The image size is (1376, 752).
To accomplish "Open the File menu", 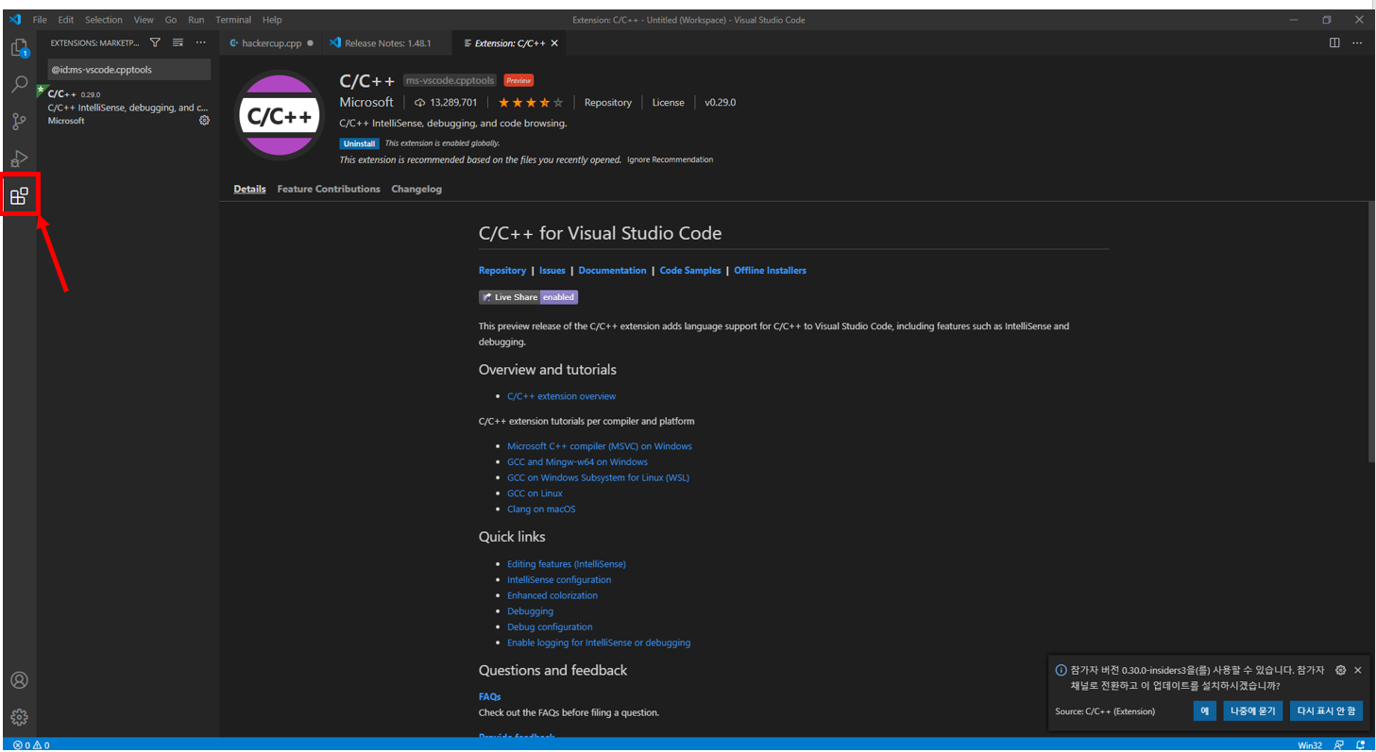I will coord(40,20).
